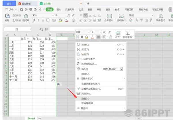Click the Save icon in quick access bar
The image size is (173, 120).
click(x=22, y=9)
